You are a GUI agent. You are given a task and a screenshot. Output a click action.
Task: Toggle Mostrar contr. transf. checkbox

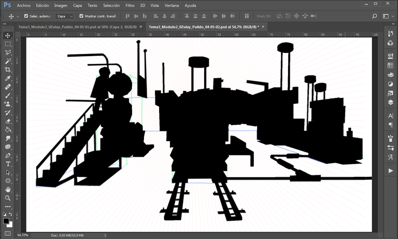(x=81, y=16)
